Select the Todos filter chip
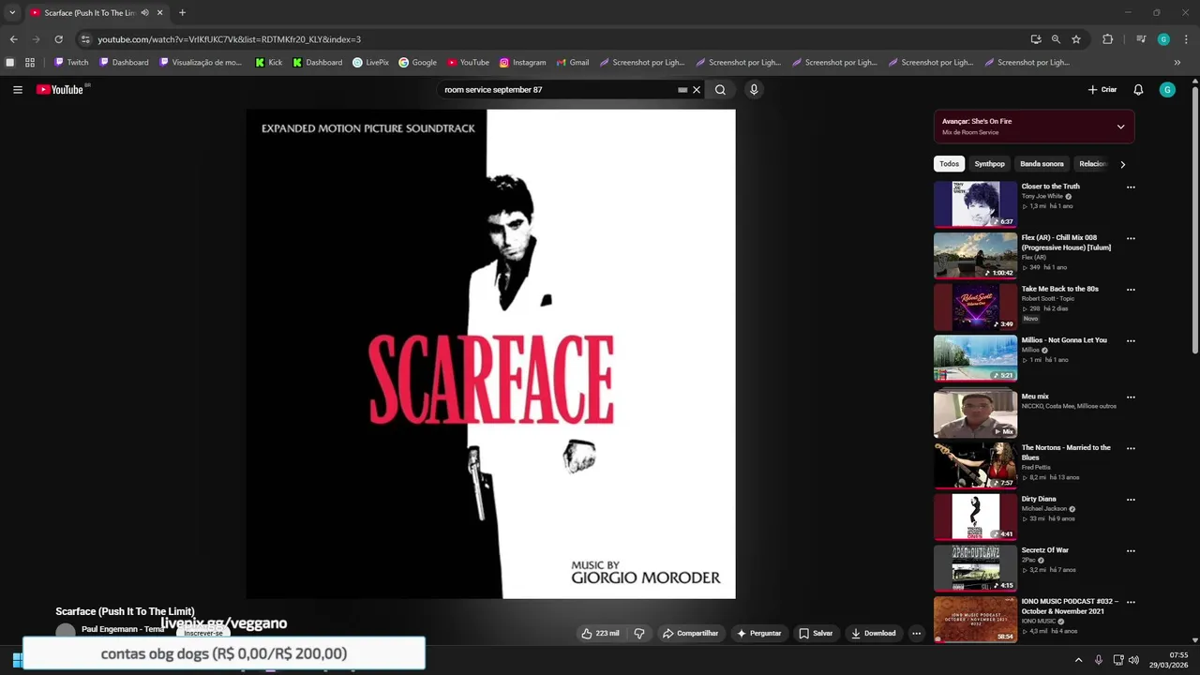Screen dimensions: 1200x675 tap(950, 164)
